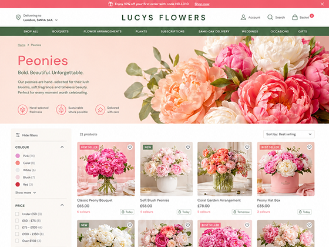Click the heart on the white peonies NEW card
The height and width of the screenshot is (247, 329).
(x=130, y=225)
